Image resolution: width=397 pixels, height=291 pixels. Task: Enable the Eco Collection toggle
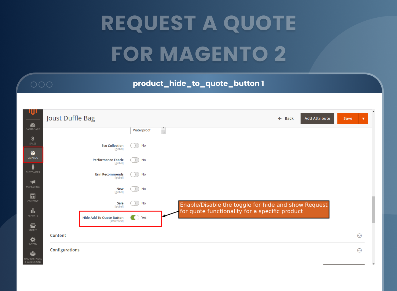[135, 145]
